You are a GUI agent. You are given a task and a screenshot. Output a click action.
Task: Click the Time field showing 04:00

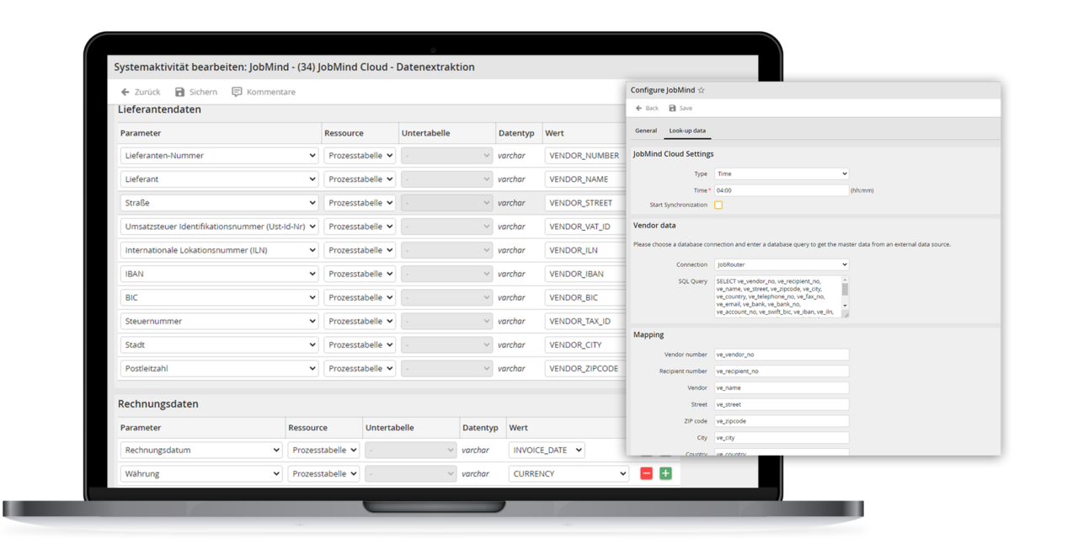pyautogui.click(x=782, y=190)
